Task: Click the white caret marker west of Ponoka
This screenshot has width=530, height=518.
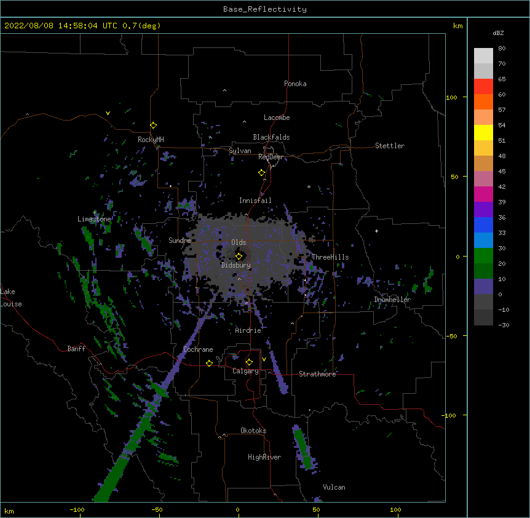Action: [225, 90]
